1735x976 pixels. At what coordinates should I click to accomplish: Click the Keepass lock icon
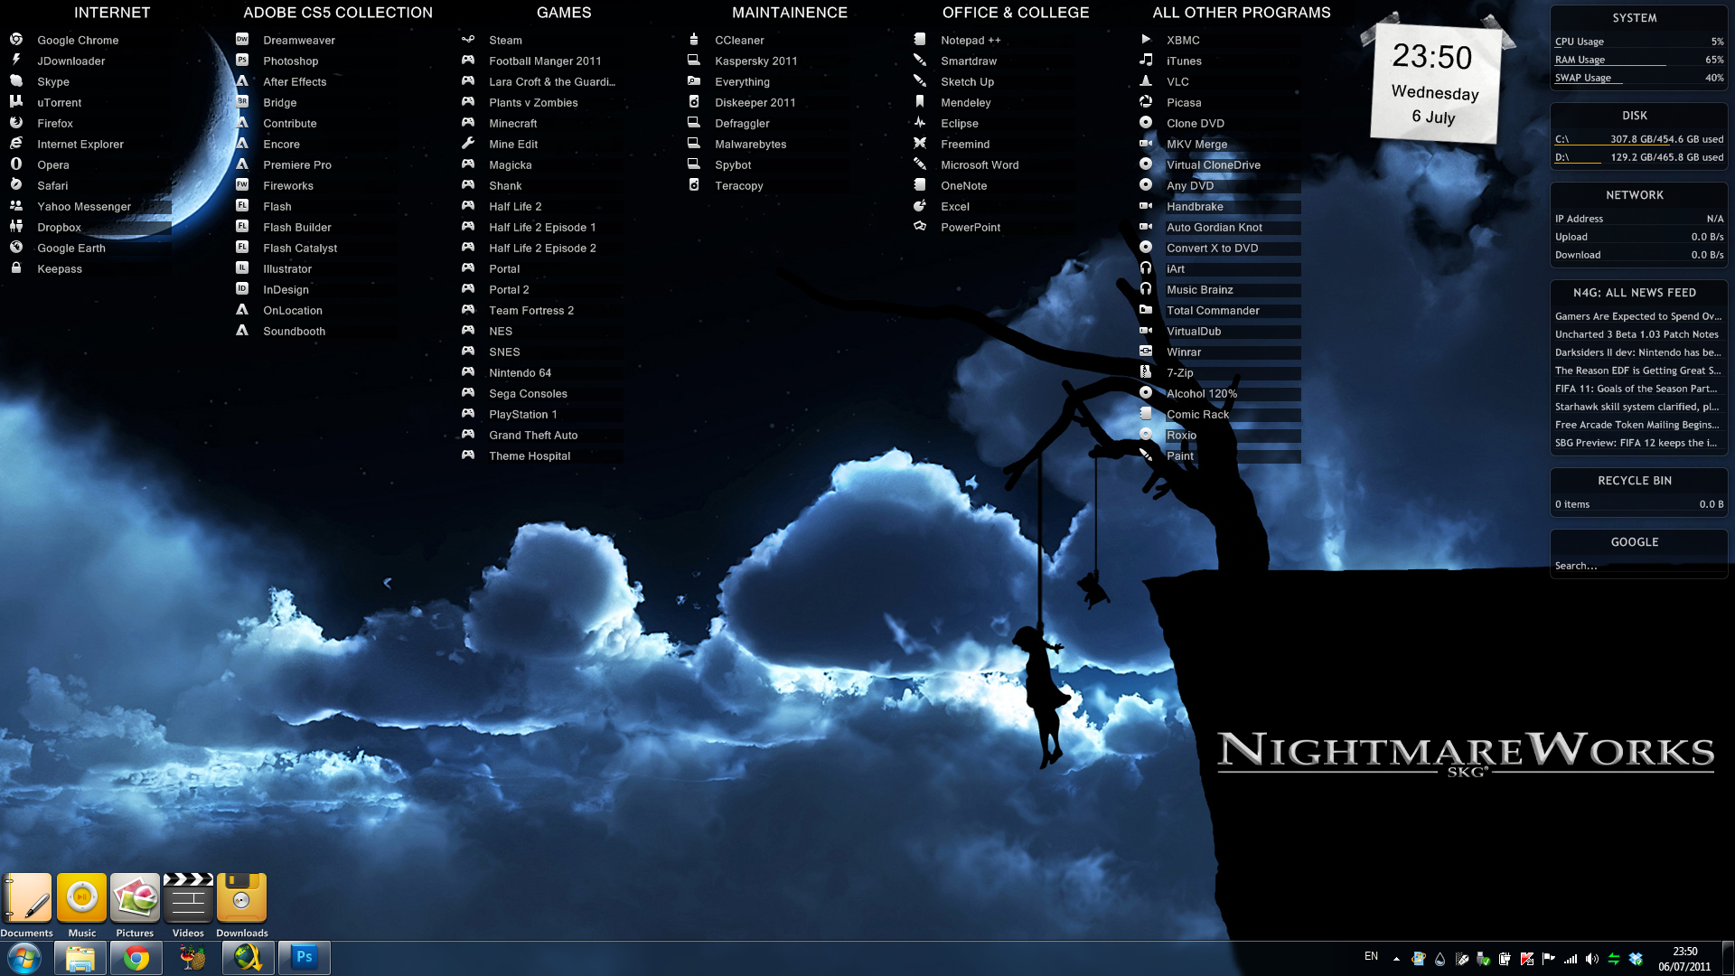pos(16,268)
